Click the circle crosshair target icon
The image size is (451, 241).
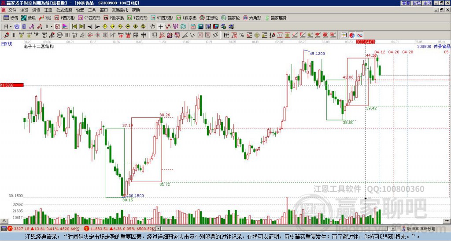90,35
